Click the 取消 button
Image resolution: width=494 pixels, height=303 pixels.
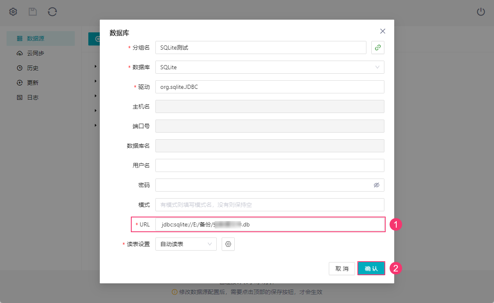[x=342, y=269]
